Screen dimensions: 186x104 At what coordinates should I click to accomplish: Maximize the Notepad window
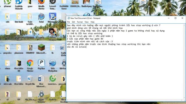[176, 18]
